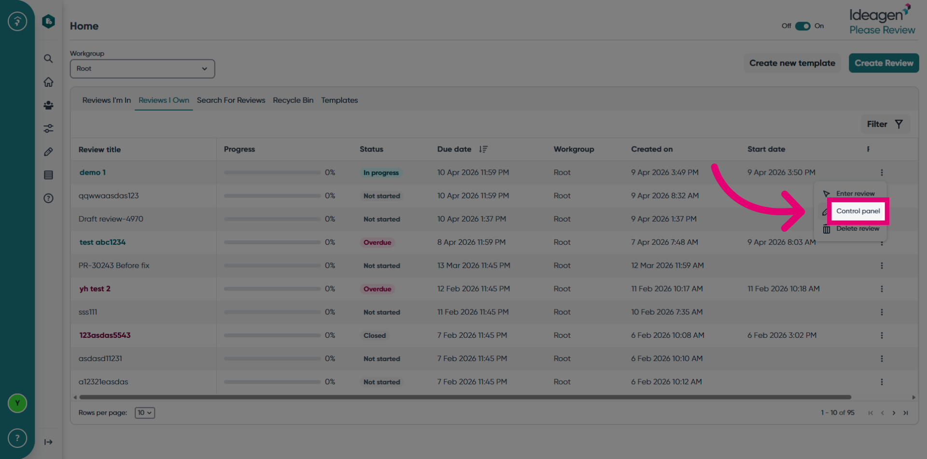
Task: Click the Draft review-4970 title
Action: (x=111, y=219)
